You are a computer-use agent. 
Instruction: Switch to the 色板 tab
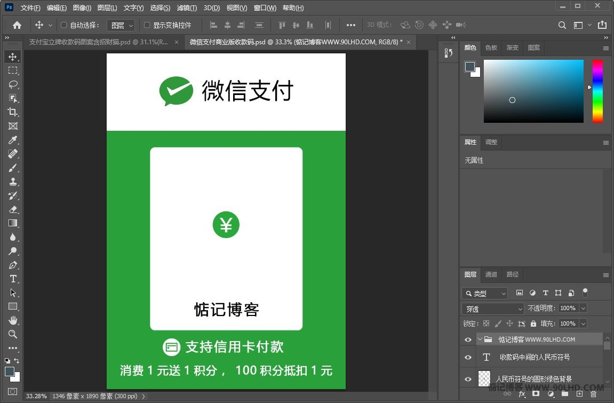491,48
